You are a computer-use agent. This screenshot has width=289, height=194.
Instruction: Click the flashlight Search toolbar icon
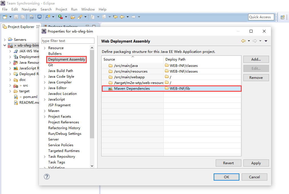(x=80, y=17)
